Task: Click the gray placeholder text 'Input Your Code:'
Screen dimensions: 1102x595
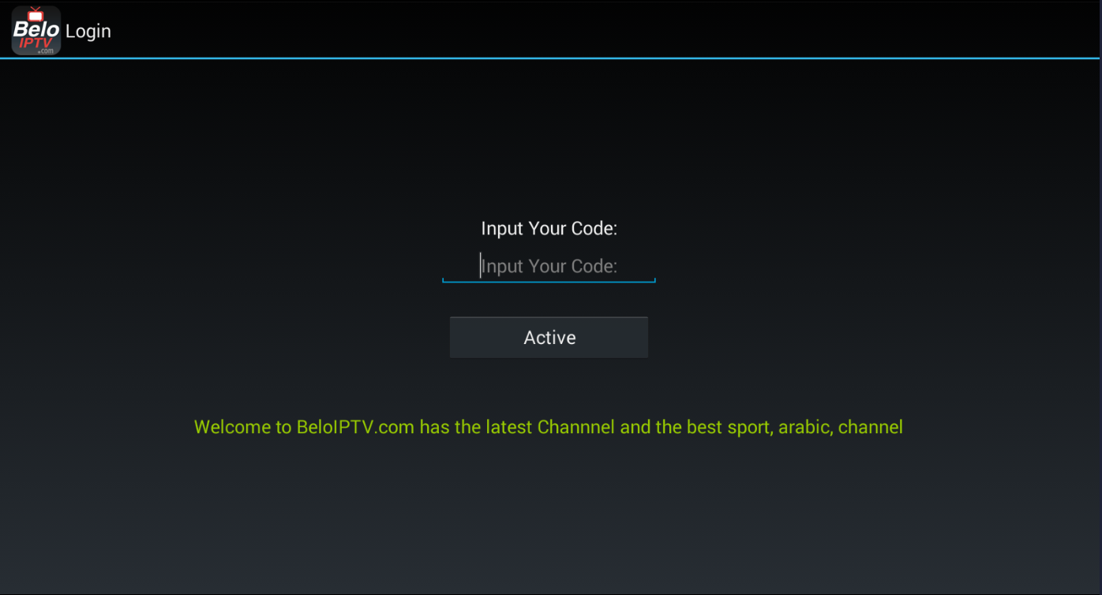Action: 549,267
